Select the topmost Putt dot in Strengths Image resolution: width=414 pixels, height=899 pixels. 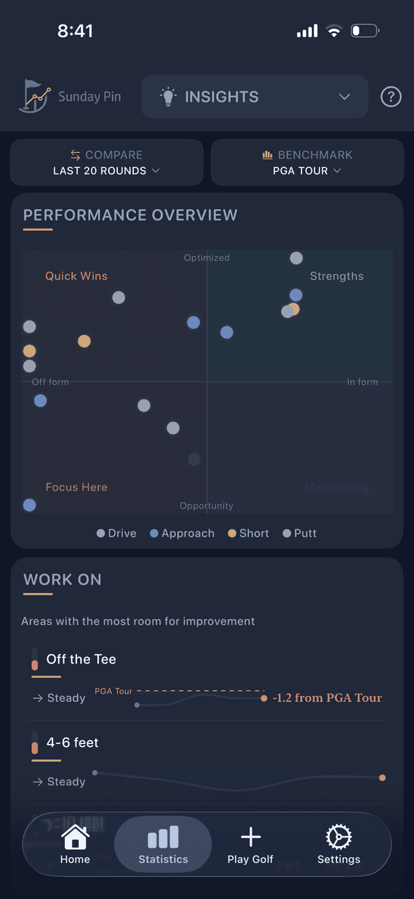click(296, 259)
